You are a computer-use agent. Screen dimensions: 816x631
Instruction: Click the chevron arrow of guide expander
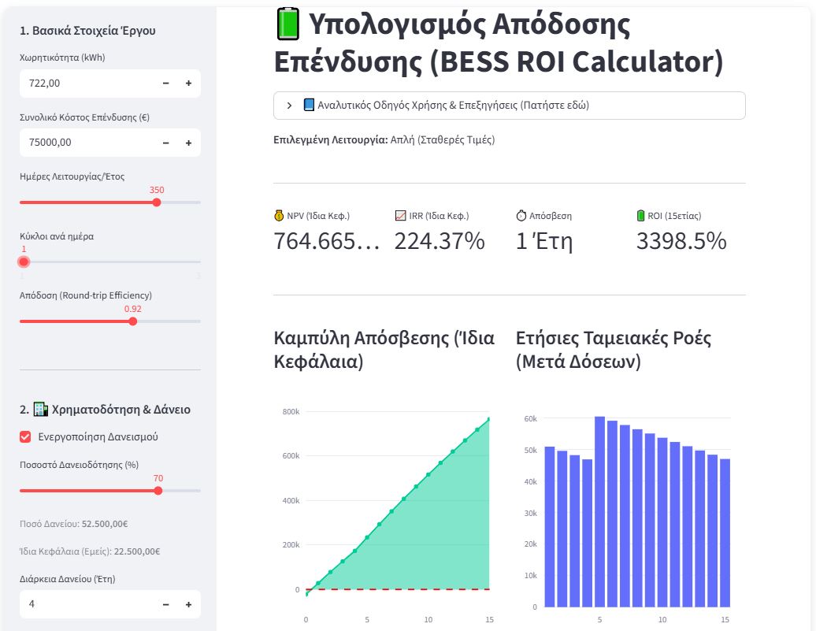click(x=289, y=106)
